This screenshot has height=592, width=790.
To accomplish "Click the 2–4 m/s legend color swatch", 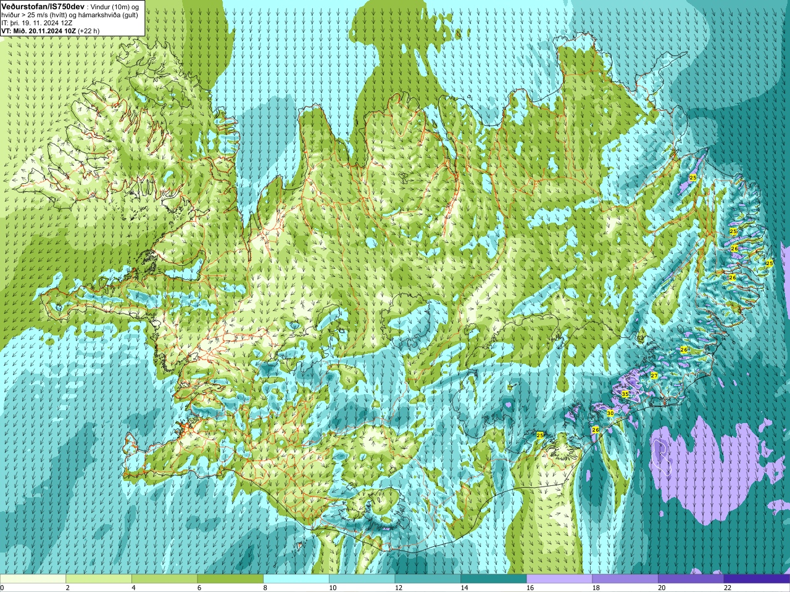I will pyautogui.click(x=99, y=578).
